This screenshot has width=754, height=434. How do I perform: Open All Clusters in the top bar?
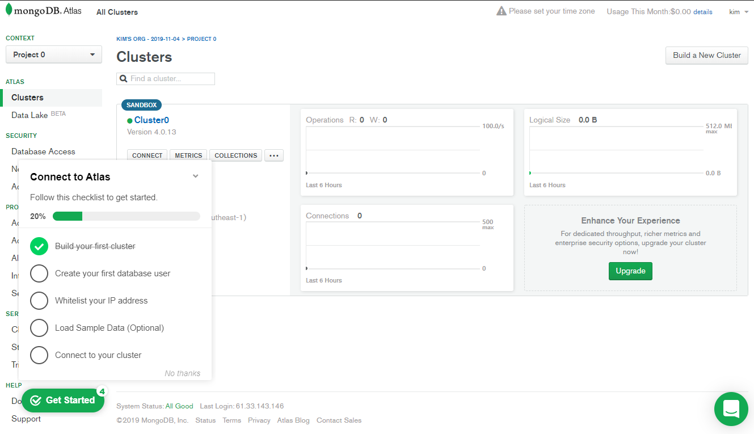117,12
